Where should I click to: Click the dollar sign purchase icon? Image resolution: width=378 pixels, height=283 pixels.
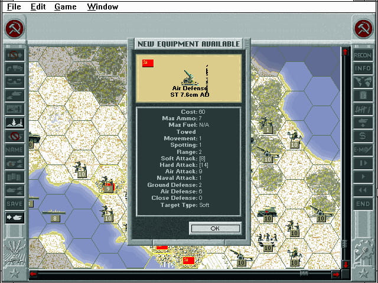(x=363, y=136)
